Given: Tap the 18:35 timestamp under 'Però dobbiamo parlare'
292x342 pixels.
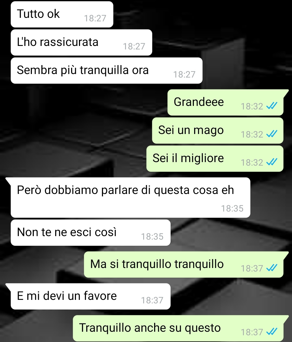Looking at the screenshot, I should click(x=232, y=209).
